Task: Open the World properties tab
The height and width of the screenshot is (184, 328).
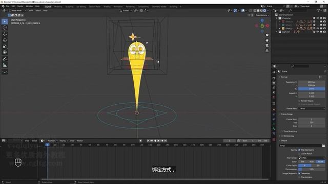Action: click(x=274, y=98)
